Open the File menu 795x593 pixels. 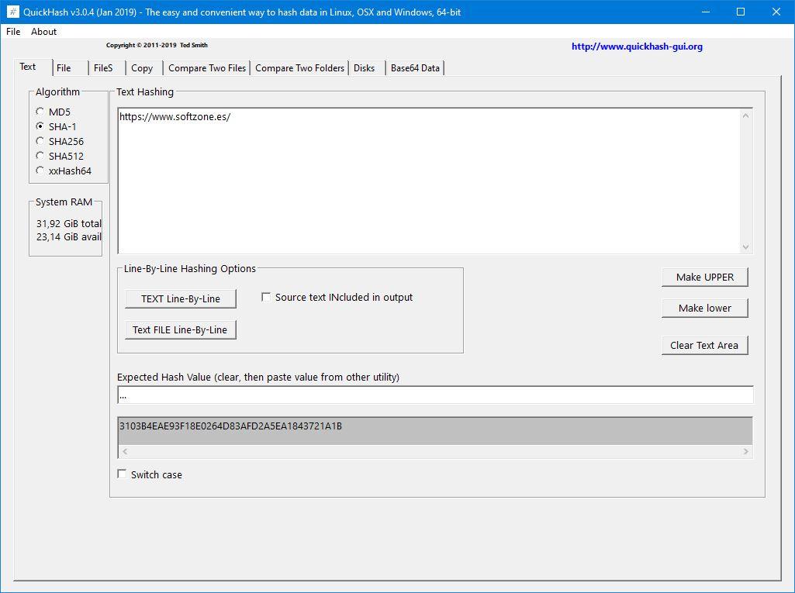click(x=13, y=32)
